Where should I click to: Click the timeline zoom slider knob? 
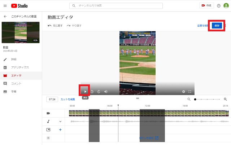195,99
